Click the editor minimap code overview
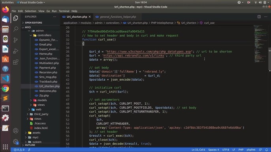 (261, 44)
